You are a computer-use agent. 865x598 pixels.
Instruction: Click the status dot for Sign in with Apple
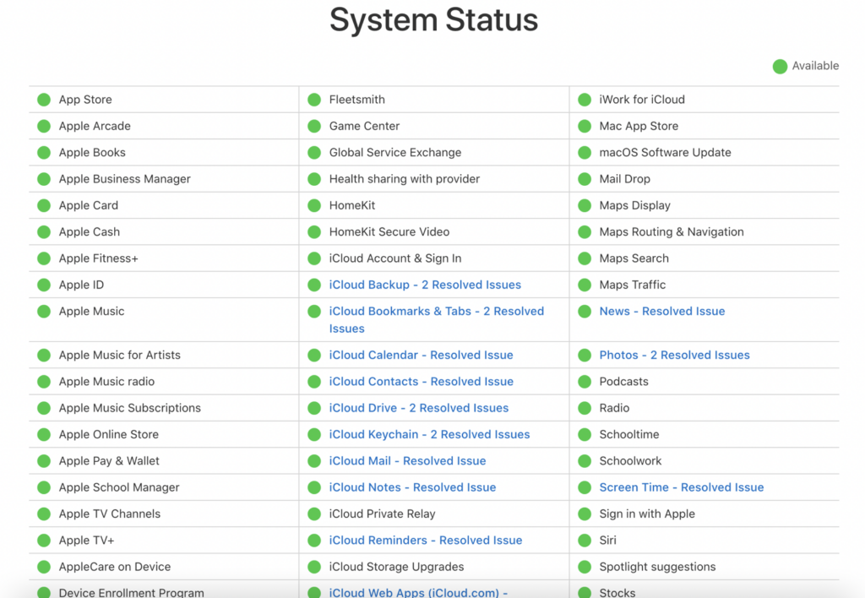pyautogui.click(x=585, y=514)
